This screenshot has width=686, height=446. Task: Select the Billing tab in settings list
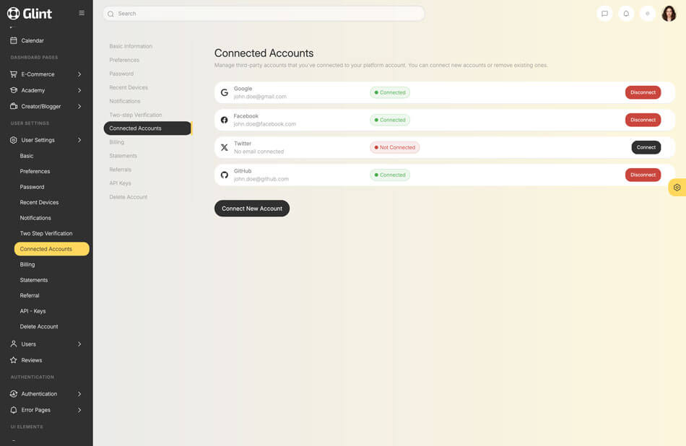117,142
